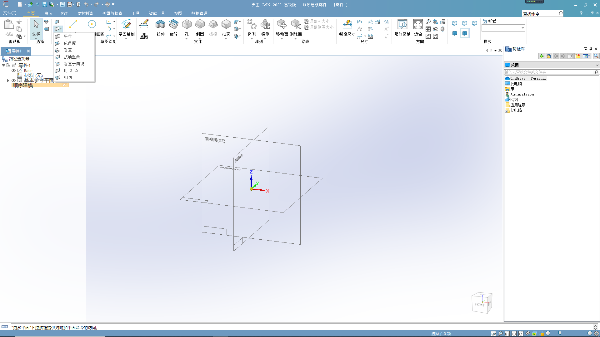
Task: Enable shaded with visible edges display
Action: 465,33
